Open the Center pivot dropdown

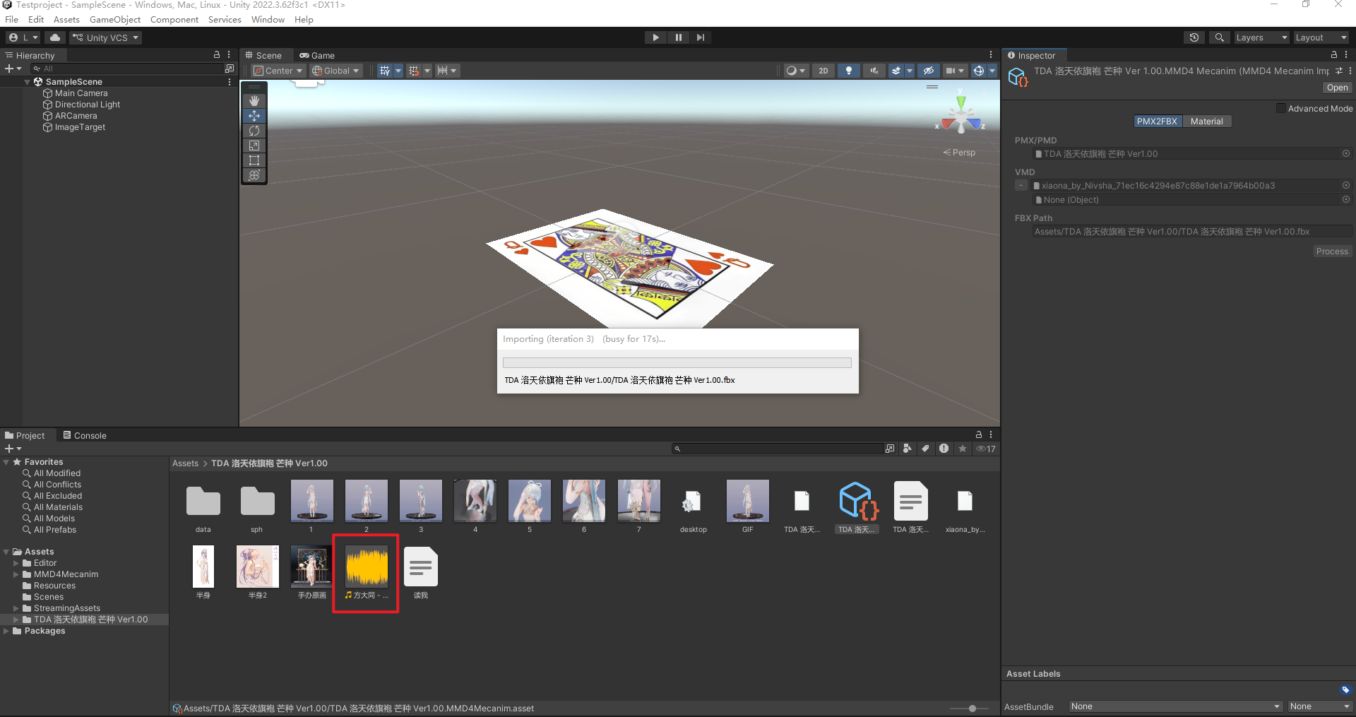(278, 71)
